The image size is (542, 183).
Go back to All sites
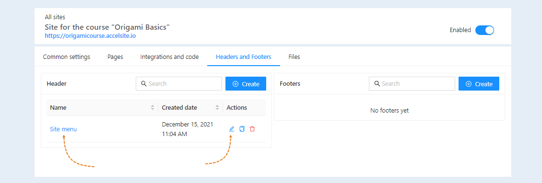pyautogui.click(x=55, y=17)
